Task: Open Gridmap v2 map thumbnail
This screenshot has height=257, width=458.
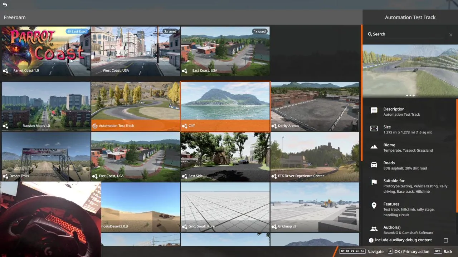Action: [x=315, y=207]
